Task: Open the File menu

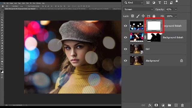Action: point(4,3)
